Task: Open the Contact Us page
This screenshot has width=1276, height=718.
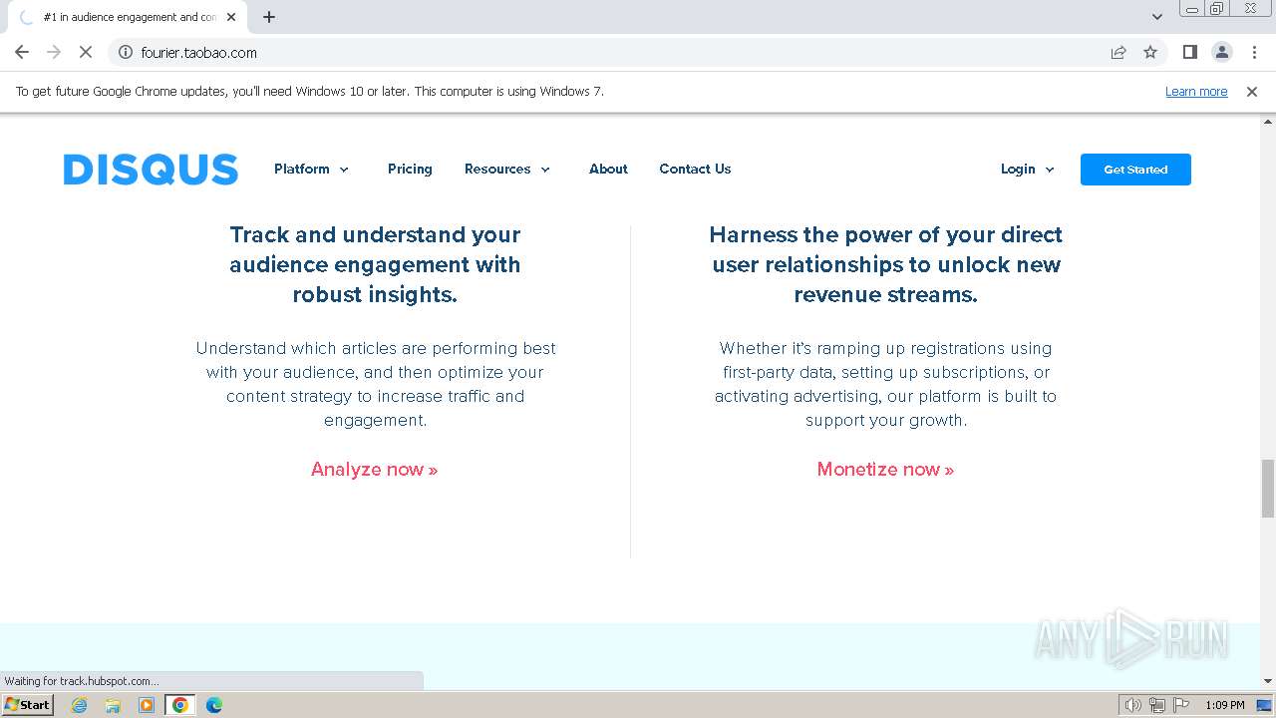Action: [695, 169]
